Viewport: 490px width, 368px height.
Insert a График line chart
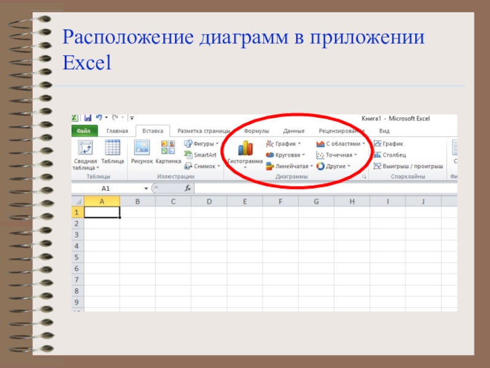283,144
